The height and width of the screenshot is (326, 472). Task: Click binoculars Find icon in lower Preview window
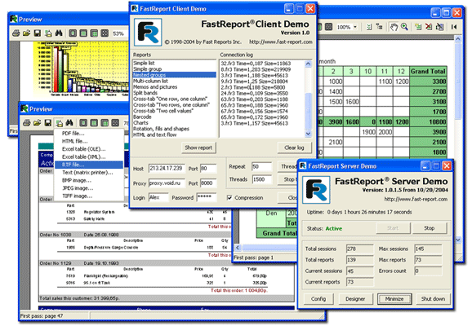(x=69, y=122)
